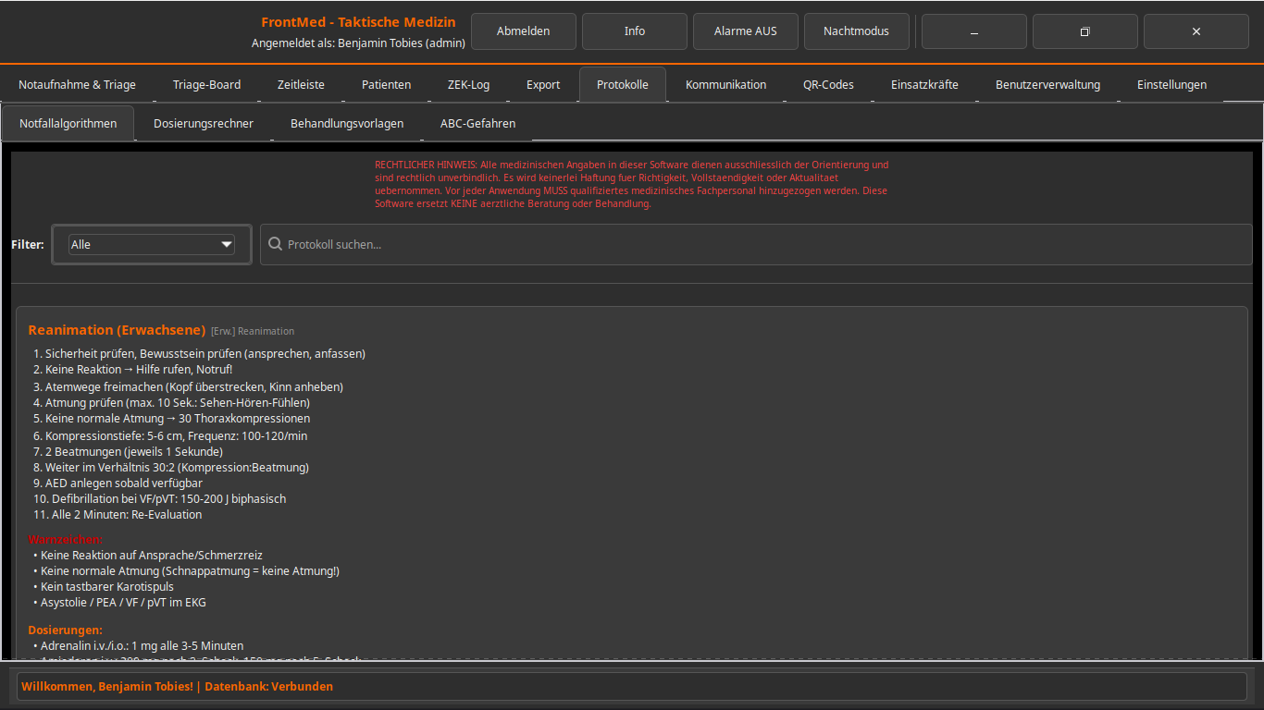Switch to the Dosierungsrechner tab

(x=204, y=123)
